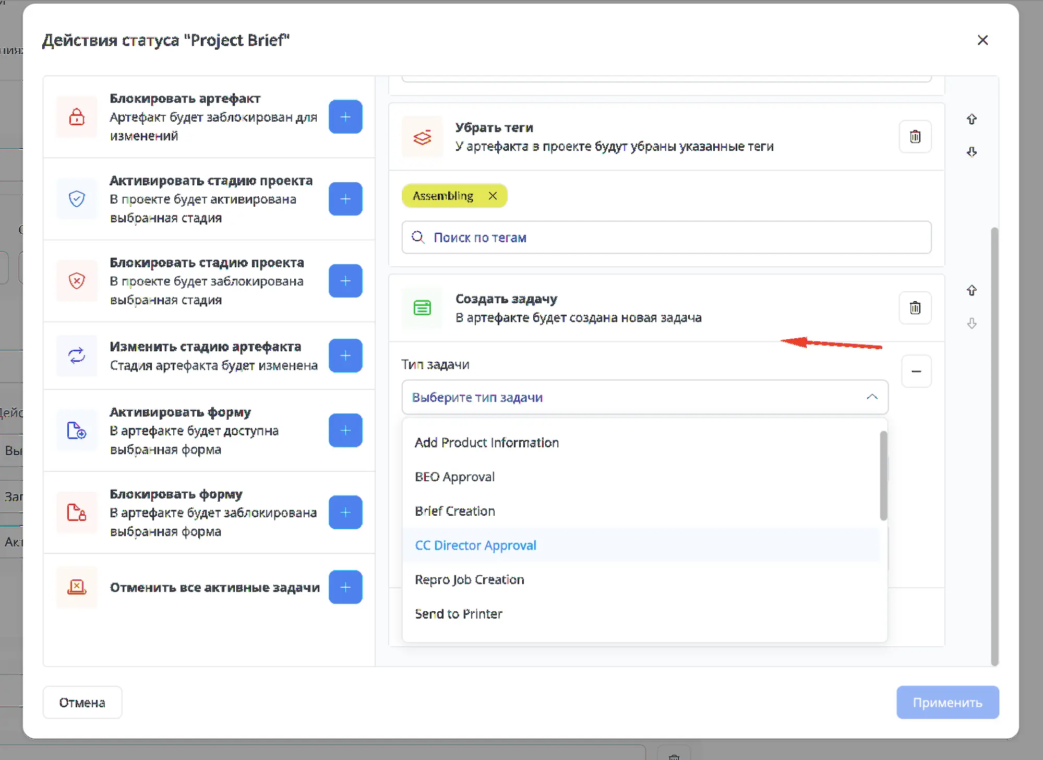Add the 'Блокировать артефакт' action

[345, 117]
